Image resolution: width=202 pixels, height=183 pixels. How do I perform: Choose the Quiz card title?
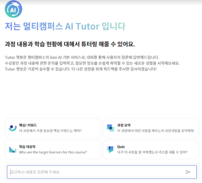(x=121, y=147)
